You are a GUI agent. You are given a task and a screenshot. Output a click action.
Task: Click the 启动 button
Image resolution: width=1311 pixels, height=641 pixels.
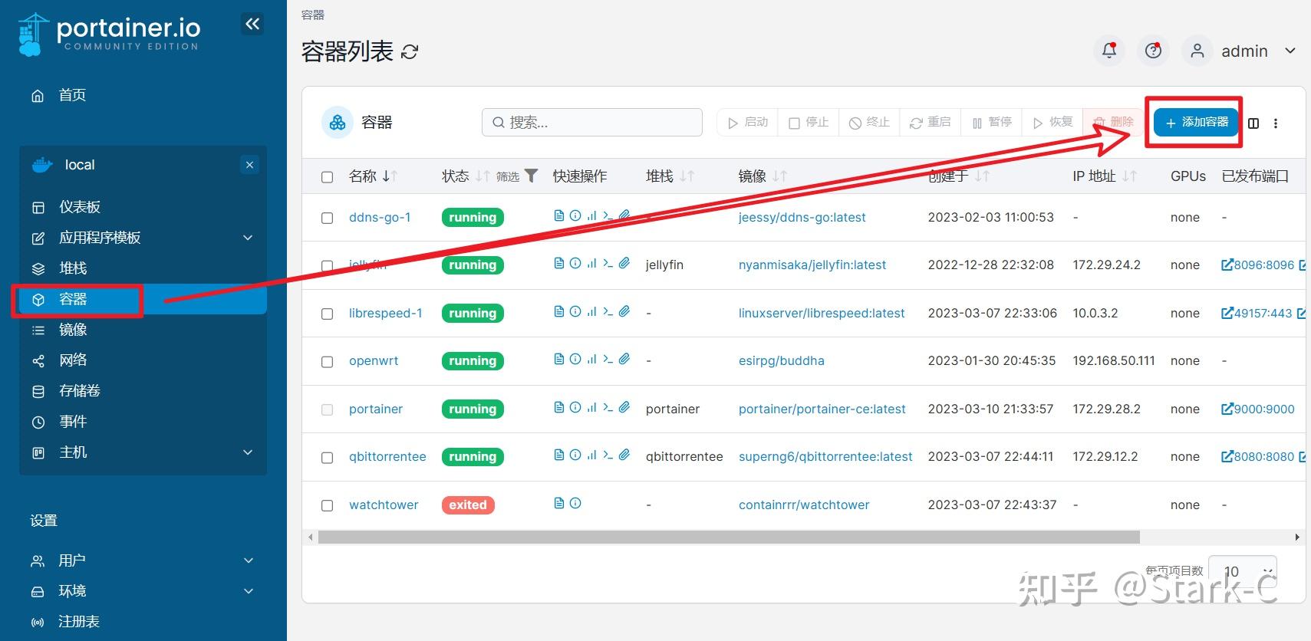[x=747, y=122]
